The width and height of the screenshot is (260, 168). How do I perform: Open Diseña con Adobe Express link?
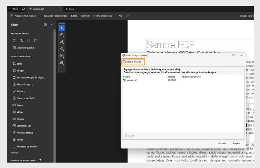coord(26,160)
